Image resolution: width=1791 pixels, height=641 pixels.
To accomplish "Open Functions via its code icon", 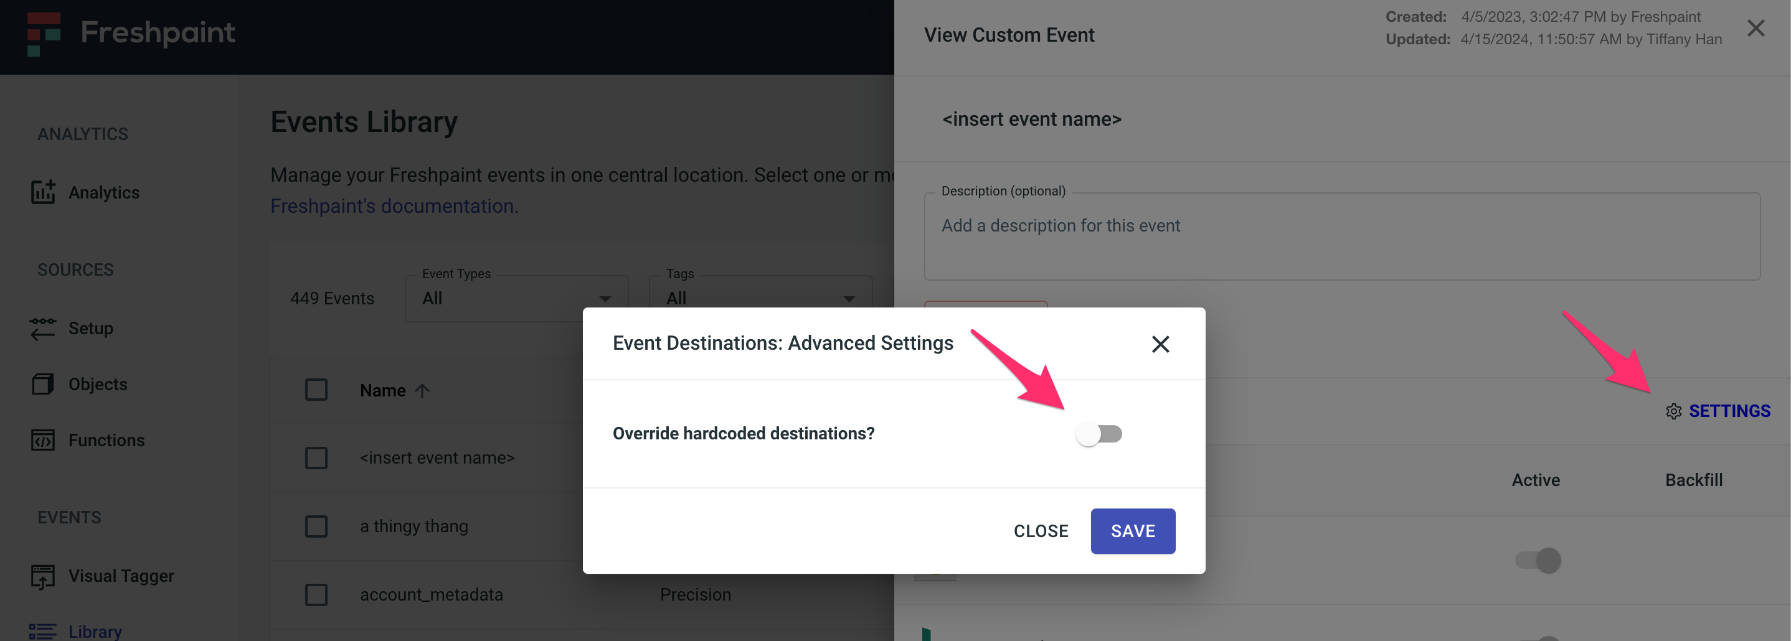I will [x=43, y=440].
